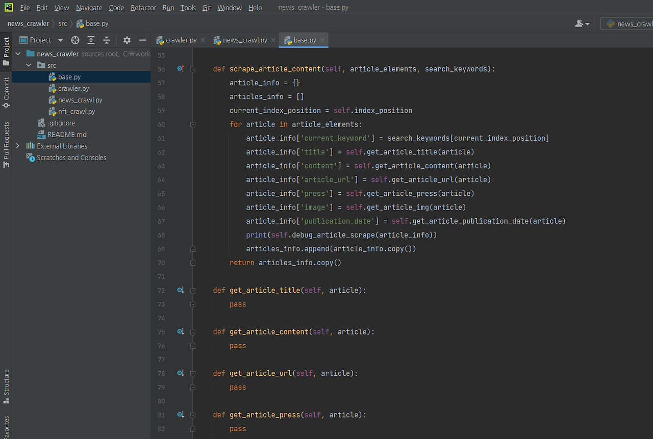Image resolution: width=653 pixels, height=439 pixels.
Task: Fold scrape_article_content at line 56 fold marker
Action: coord(193,69)
